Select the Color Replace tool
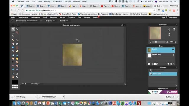Screen dimensions: 189x106 tap(13, 51)
